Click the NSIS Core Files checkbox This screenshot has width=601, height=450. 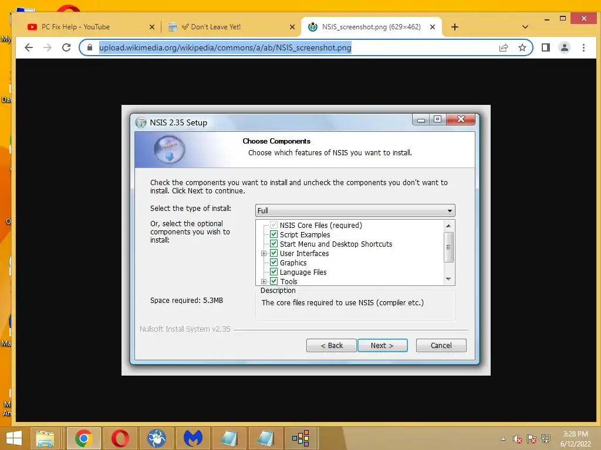click(x=274, y=225)
